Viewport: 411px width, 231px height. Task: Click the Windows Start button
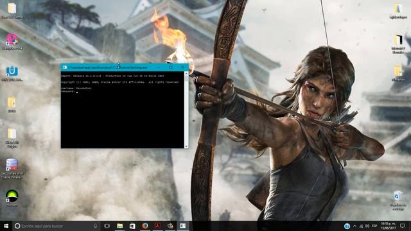(6, 226)
